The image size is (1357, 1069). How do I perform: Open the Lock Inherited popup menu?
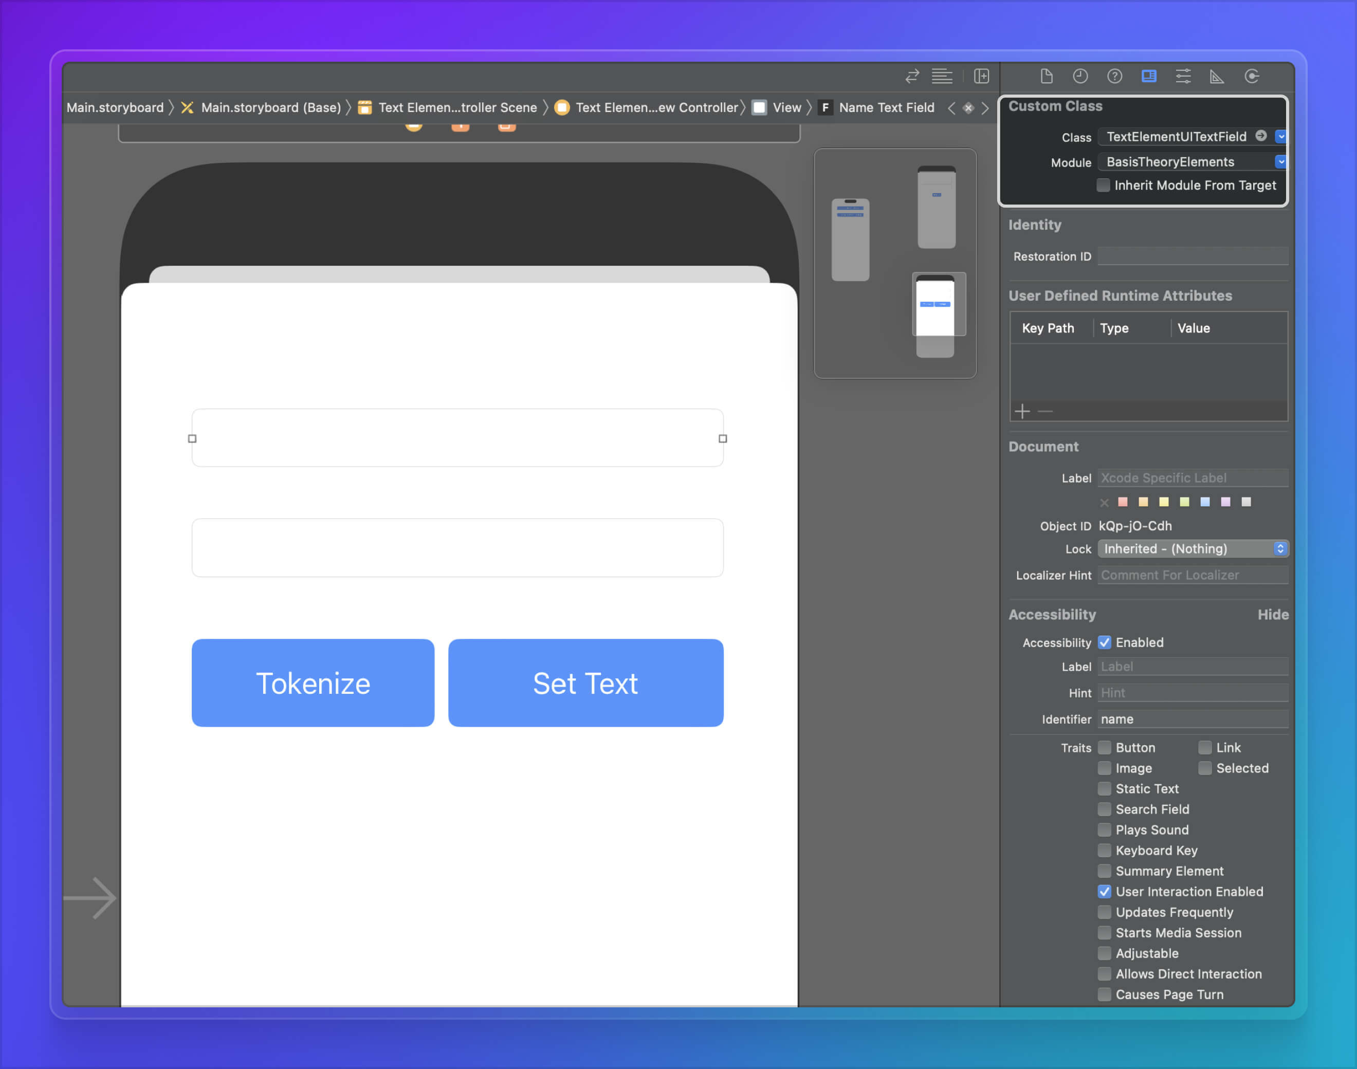(1193, 549)
